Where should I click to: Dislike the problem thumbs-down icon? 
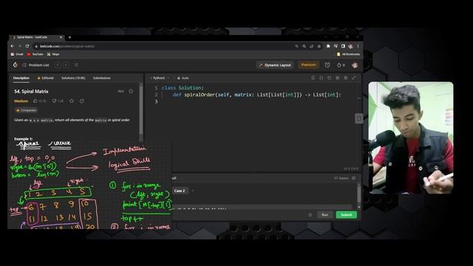click(x=54, y=101)
